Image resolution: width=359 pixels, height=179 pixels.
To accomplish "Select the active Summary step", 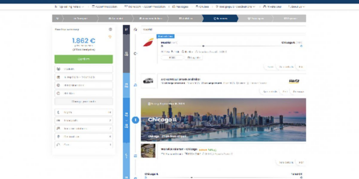I will (220, 19).
